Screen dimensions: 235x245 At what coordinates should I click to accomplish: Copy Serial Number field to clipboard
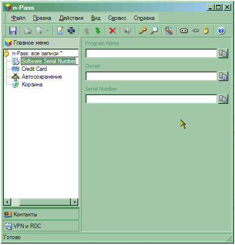click(x=223, y=99)
